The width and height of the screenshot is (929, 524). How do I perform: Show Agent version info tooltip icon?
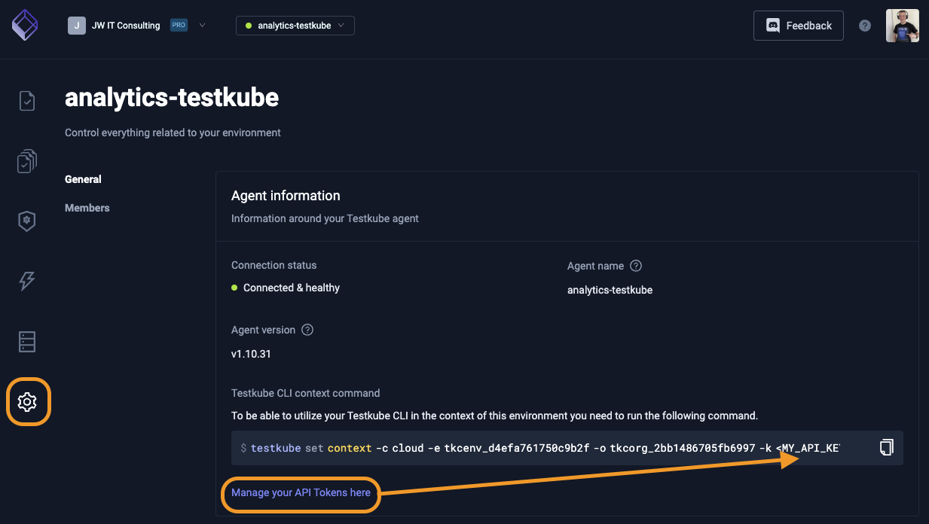pos(307,330)
